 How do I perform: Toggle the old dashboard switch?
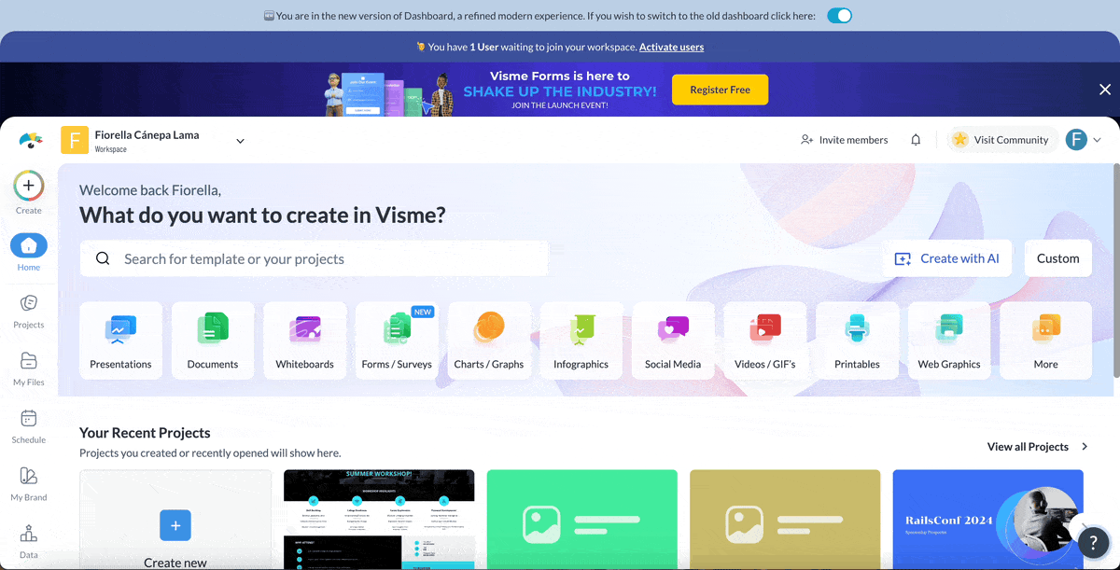[839, 16]
